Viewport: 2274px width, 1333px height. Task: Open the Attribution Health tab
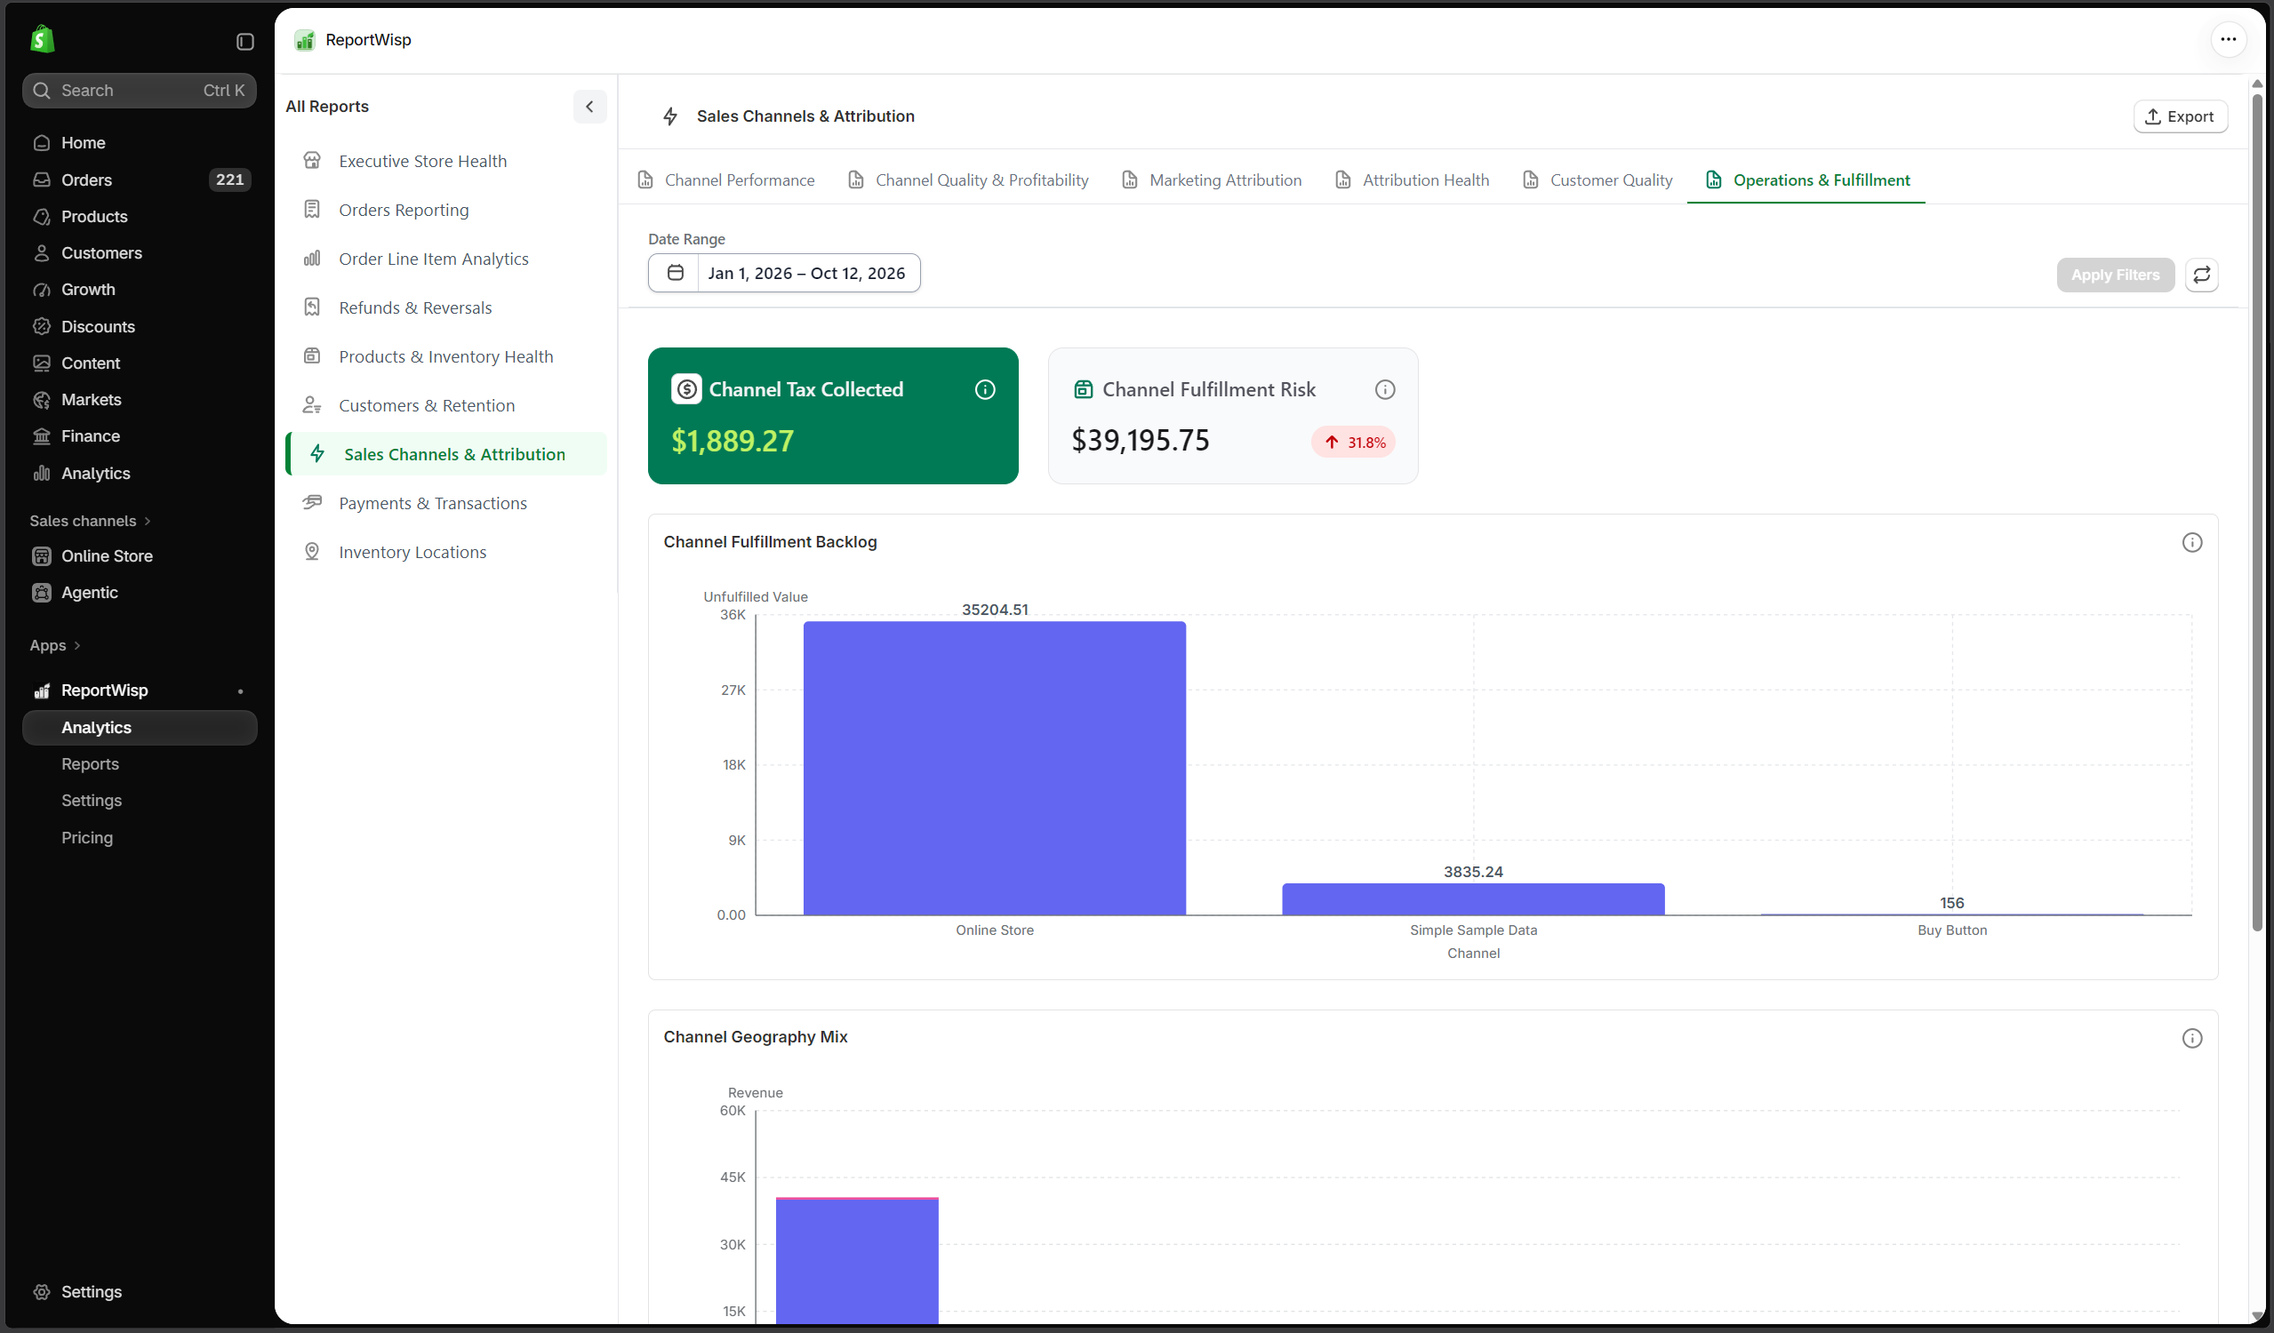coord(1412,180)
